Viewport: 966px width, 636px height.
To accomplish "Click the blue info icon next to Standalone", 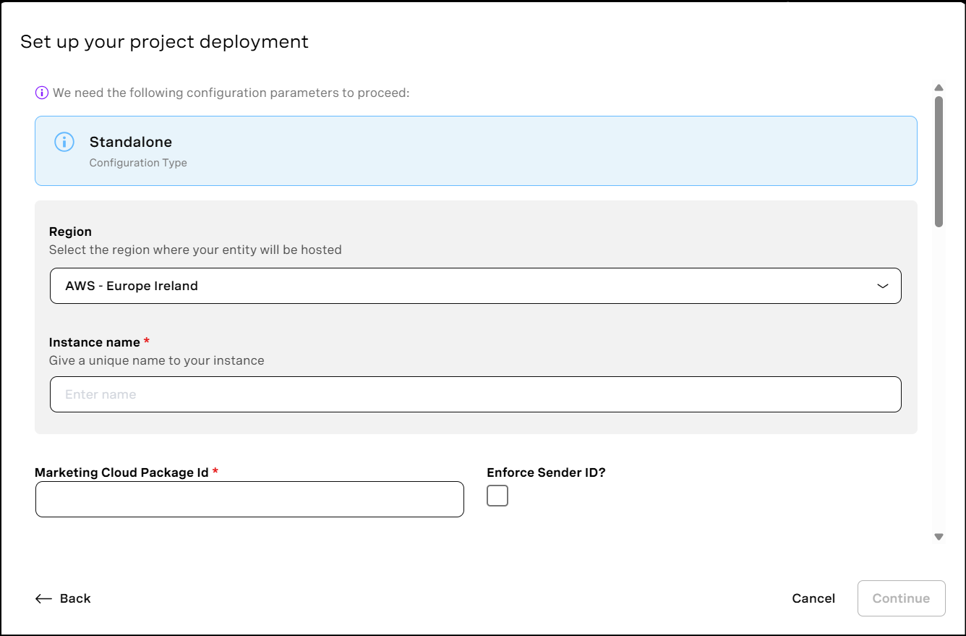I will click(64, 142).
